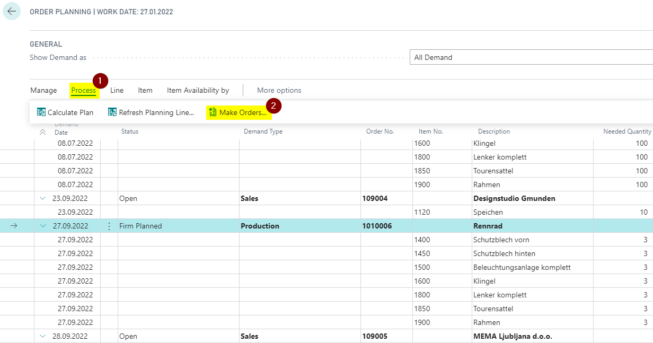Viewport: 653px width, 343px height.
Task: Open the Manage menu
Action: tap(43, 91)
